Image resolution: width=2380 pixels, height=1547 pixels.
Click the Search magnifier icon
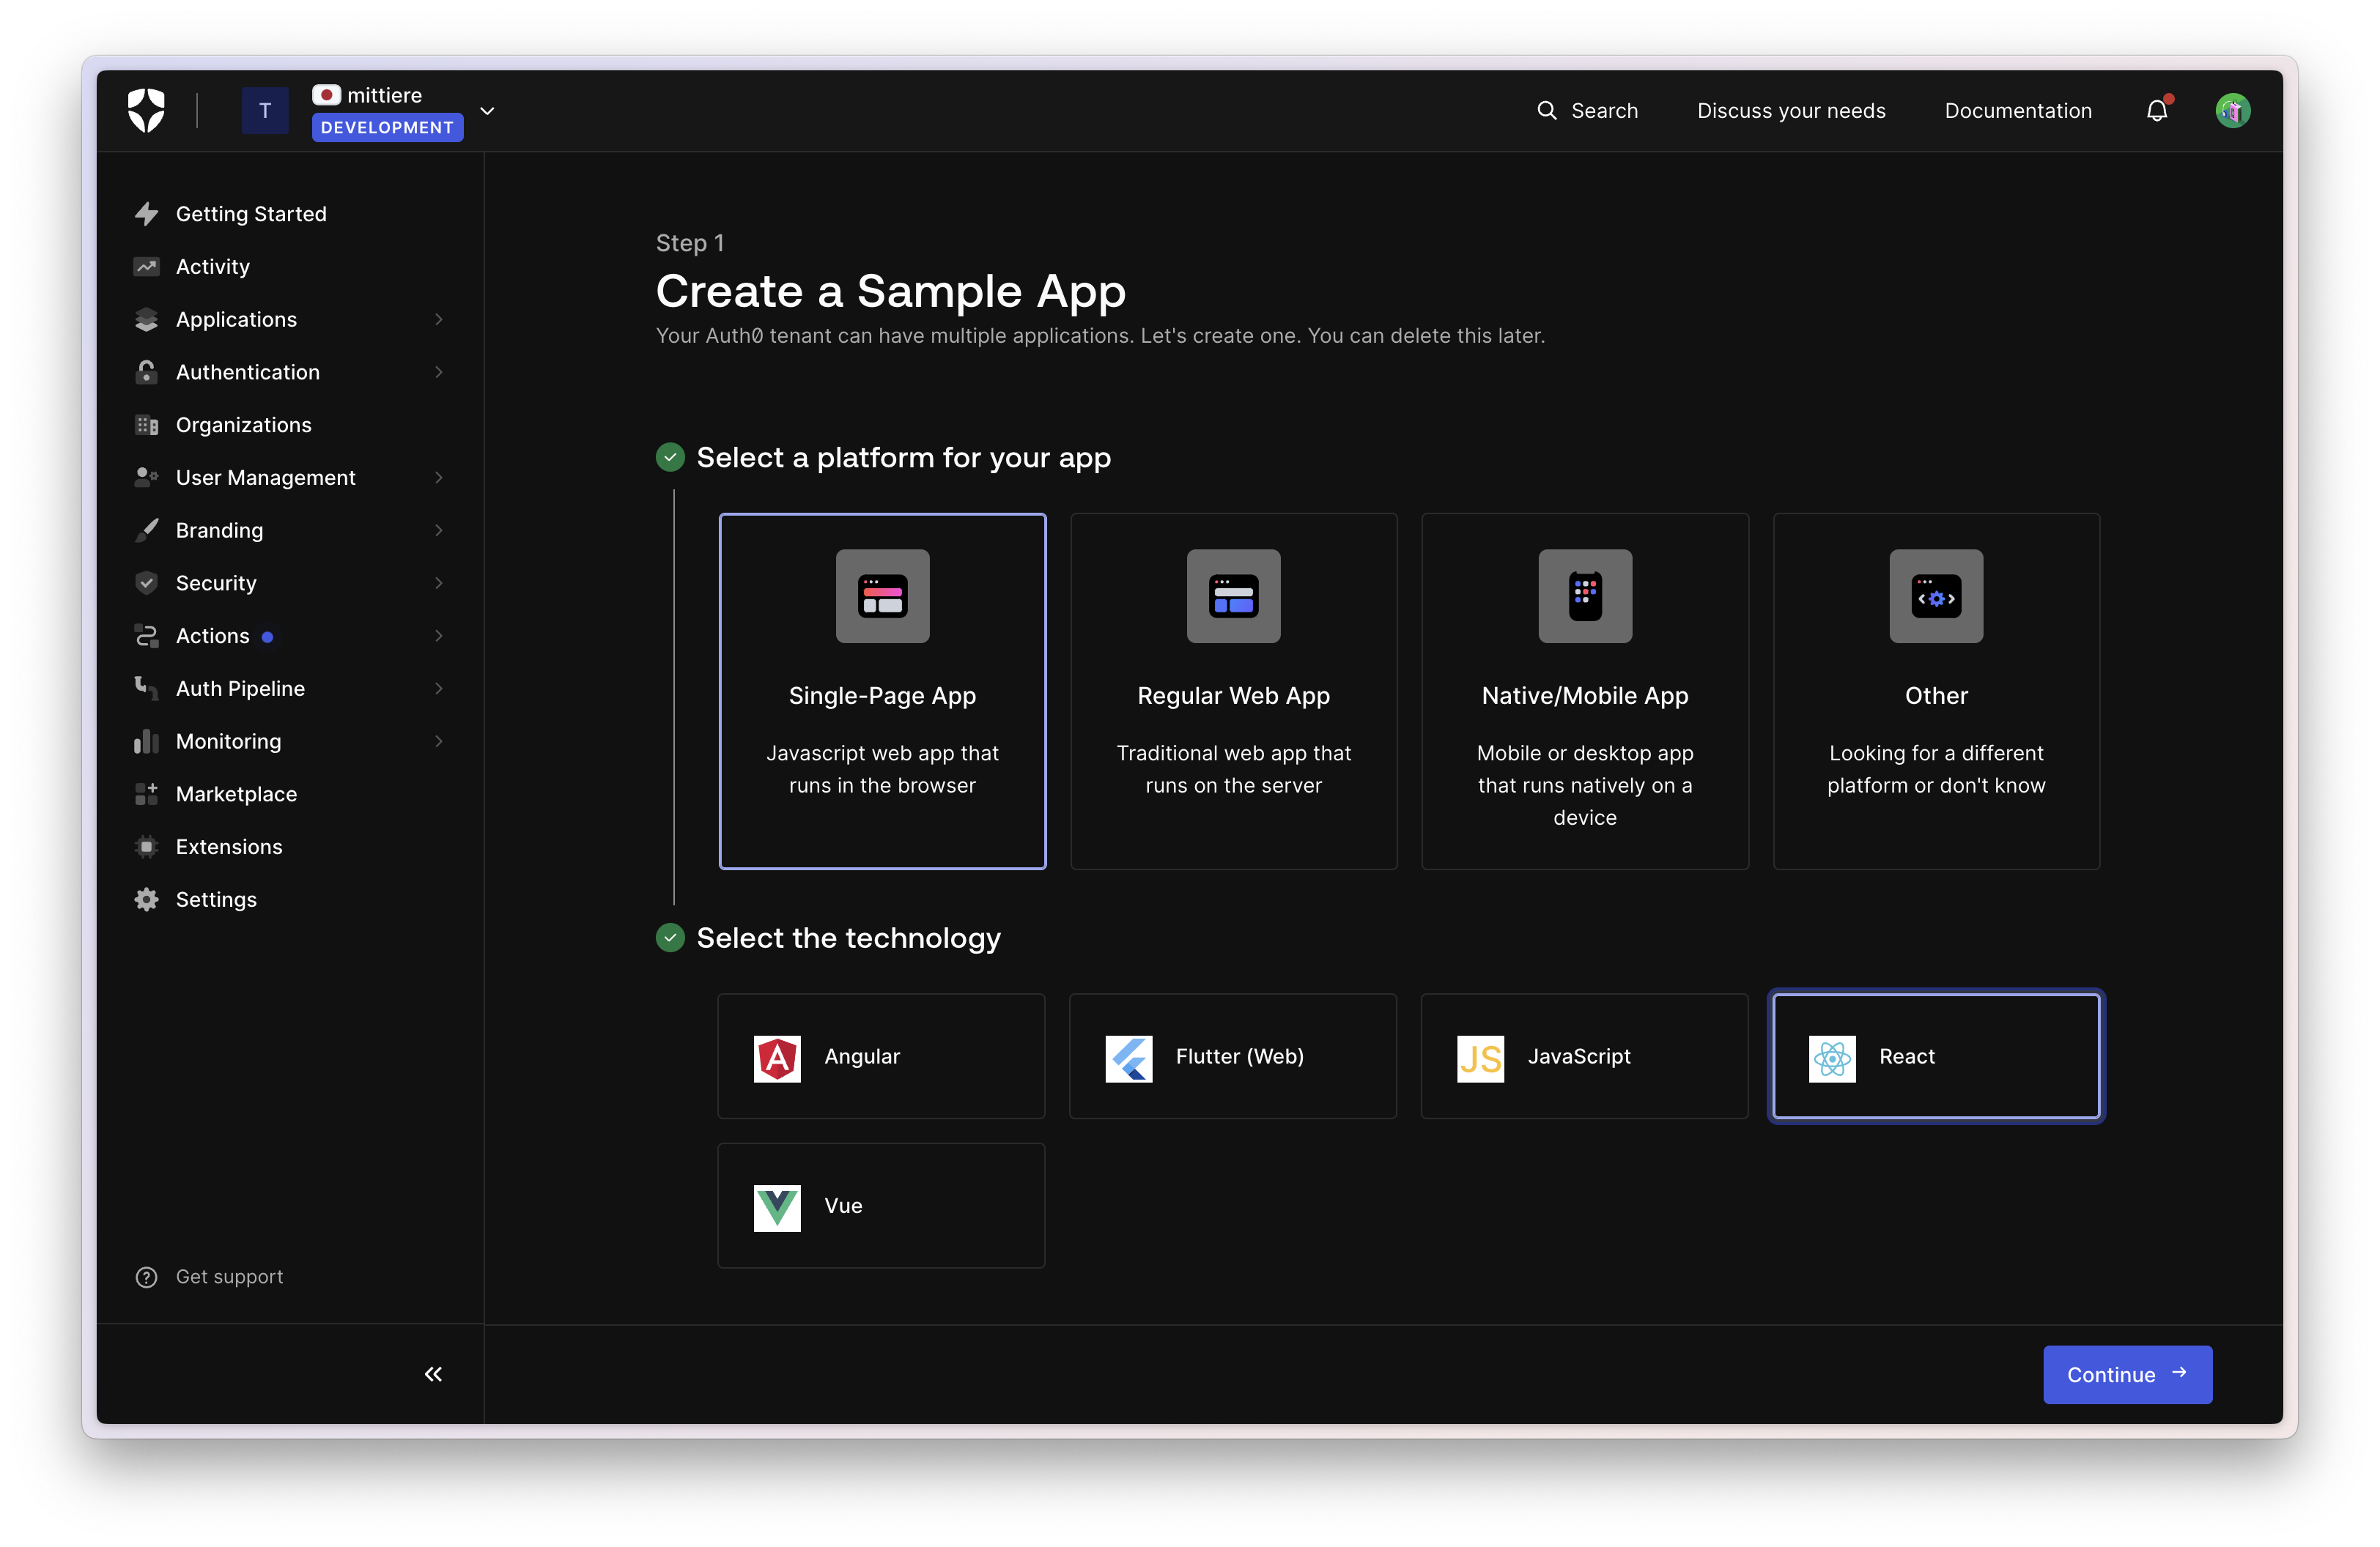point(1546,111)
